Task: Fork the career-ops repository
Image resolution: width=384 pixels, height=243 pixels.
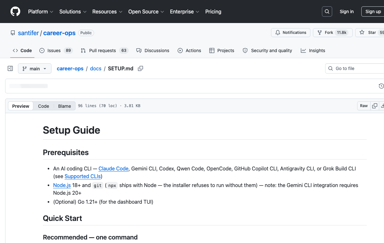Action: click(332, 33)
